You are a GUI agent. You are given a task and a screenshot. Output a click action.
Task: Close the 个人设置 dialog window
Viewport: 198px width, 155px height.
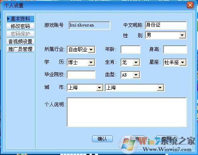point(190,5)
